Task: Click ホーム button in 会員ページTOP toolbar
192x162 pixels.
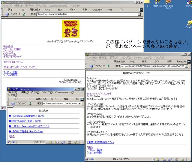Action: click(x=132, y=61)
